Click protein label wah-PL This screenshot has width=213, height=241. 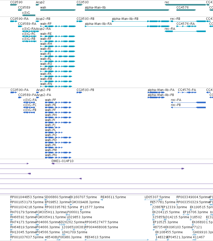[50, 130]
